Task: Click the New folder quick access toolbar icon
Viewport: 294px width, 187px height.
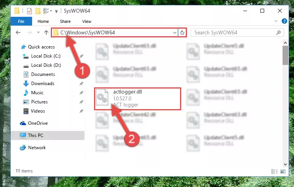Action: coord(38,11)
